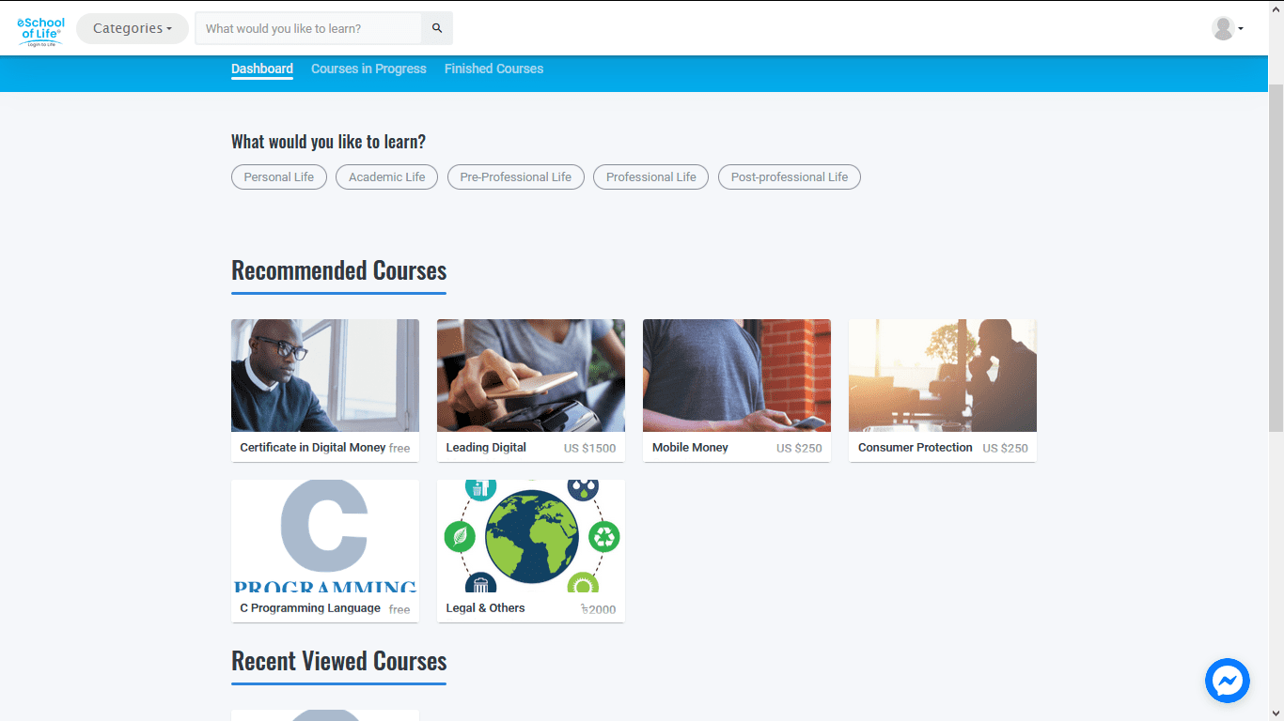Click the 'free' label on Certificate in Digital Money
Screen dimensions: 1284x721
pos(399,449)
